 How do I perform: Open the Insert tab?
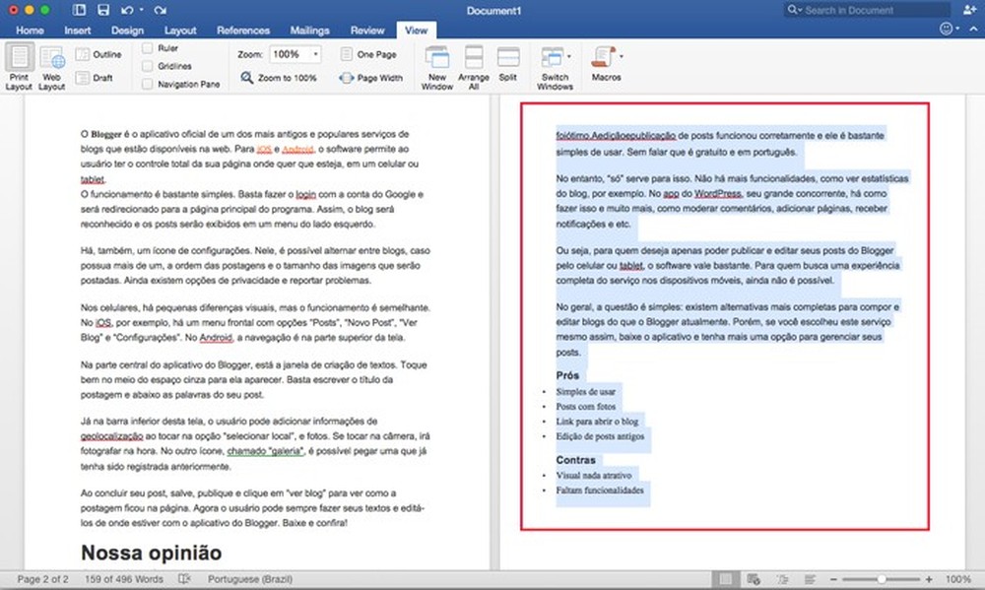click(x=77, y=31)
